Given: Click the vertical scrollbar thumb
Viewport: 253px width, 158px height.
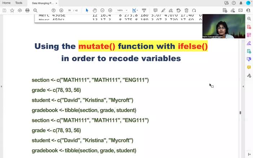Looking at the screenshot, I should click(240, 113).
